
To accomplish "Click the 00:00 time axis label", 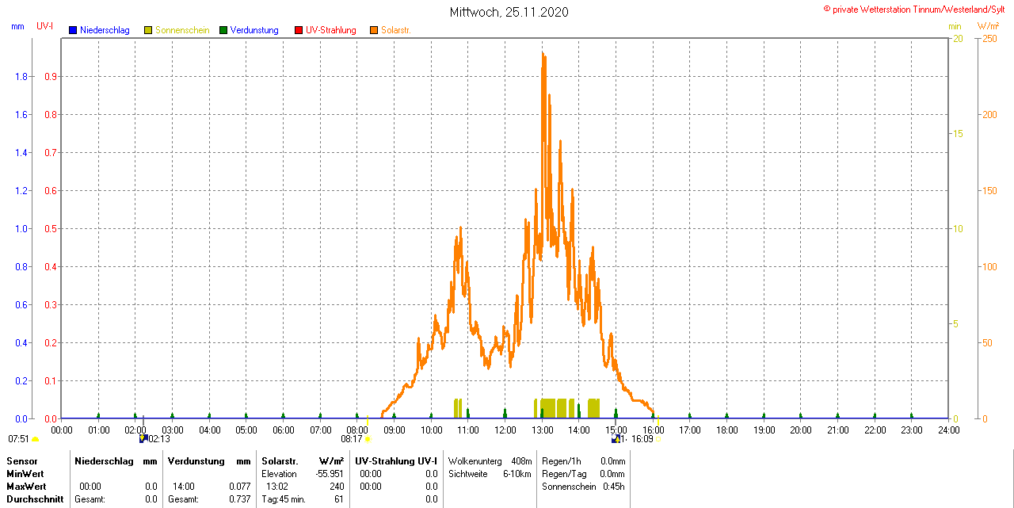I will click(x=62, y=430).
